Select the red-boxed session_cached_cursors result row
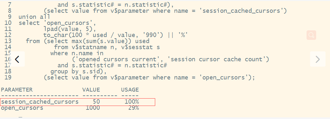The height and width of the screenshot is (119, 330). pyautogui.click(x=78, y=102)
